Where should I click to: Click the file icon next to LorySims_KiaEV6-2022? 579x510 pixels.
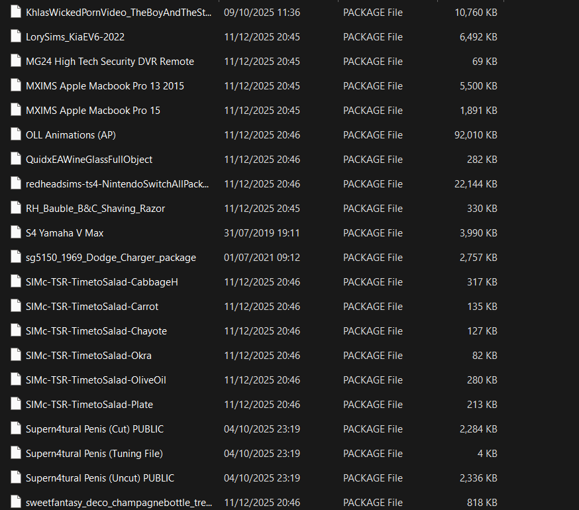pyautogui.click(x=16, y=36)
